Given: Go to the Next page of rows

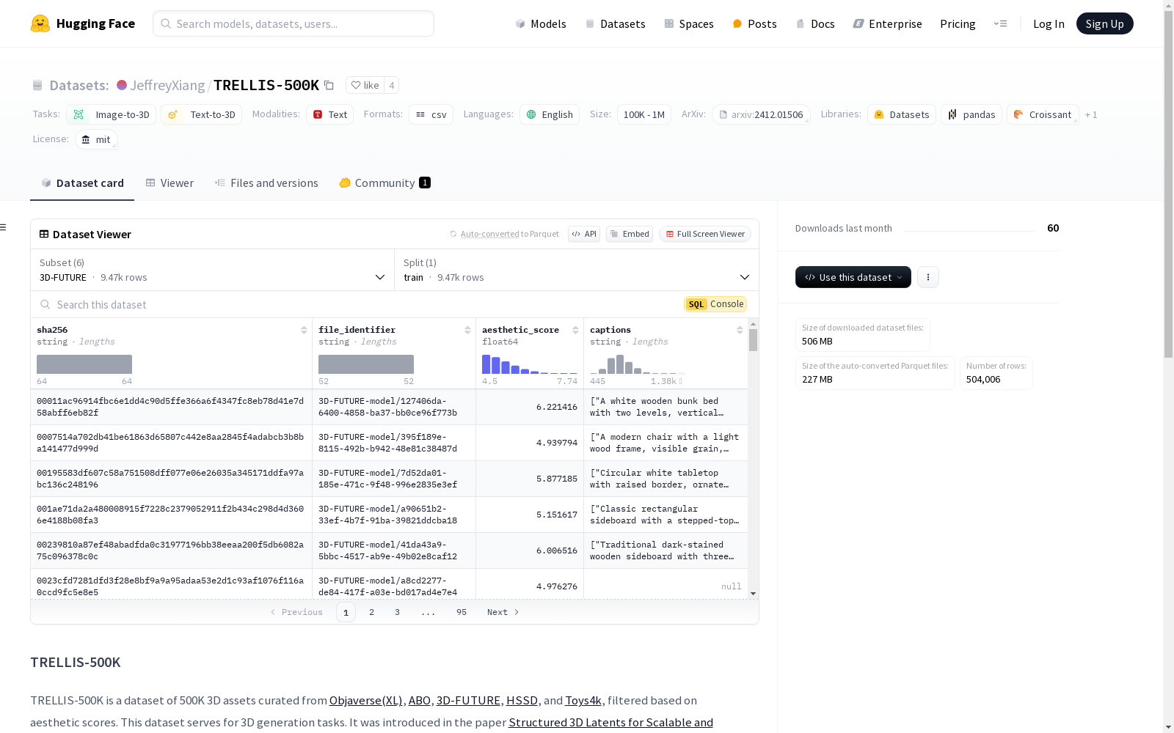Looking at the screenshot, I should click(503, 612).
